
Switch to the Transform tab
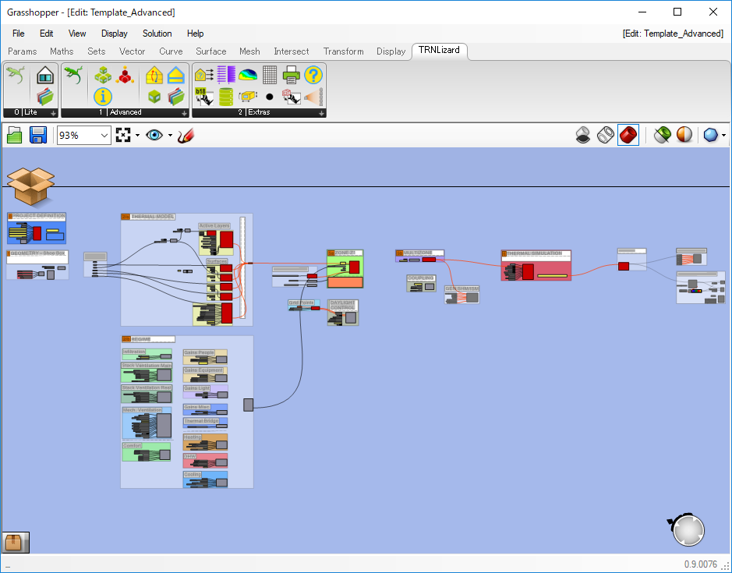tap(344, 51)
